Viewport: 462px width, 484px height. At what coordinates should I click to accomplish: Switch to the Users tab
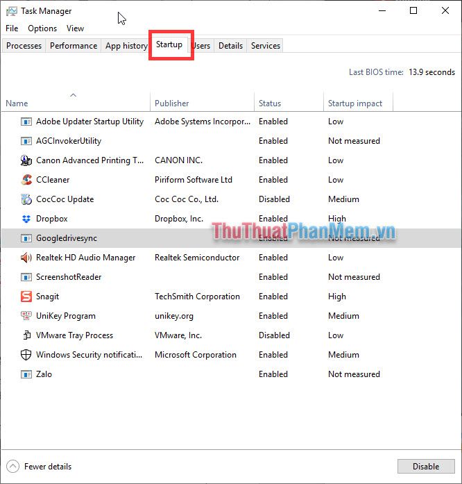tap(200, 46)
